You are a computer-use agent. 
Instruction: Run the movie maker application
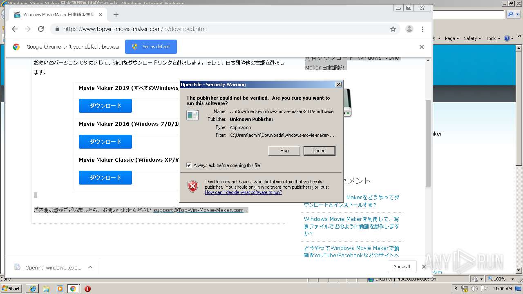(284, 151)
